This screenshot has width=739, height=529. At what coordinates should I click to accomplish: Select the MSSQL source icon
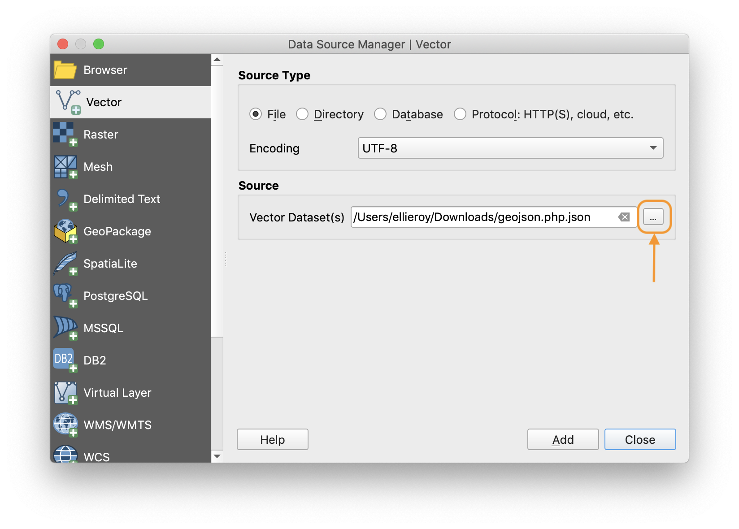(65, 328)
